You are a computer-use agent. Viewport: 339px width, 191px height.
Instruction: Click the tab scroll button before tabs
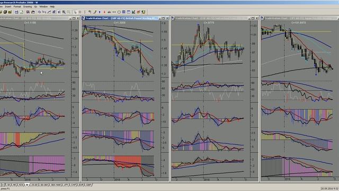(3, 185)
